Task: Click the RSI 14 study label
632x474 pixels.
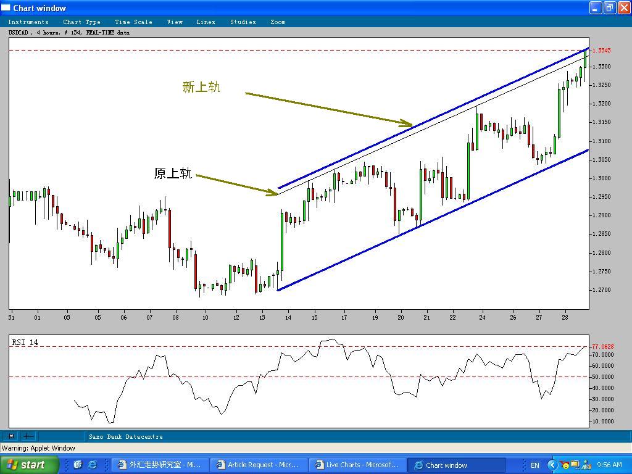Action: click(x=25, y=342)
